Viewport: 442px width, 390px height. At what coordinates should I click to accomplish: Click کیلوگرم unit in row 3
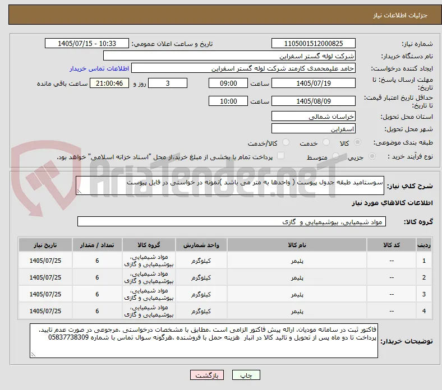coord(201,294)
